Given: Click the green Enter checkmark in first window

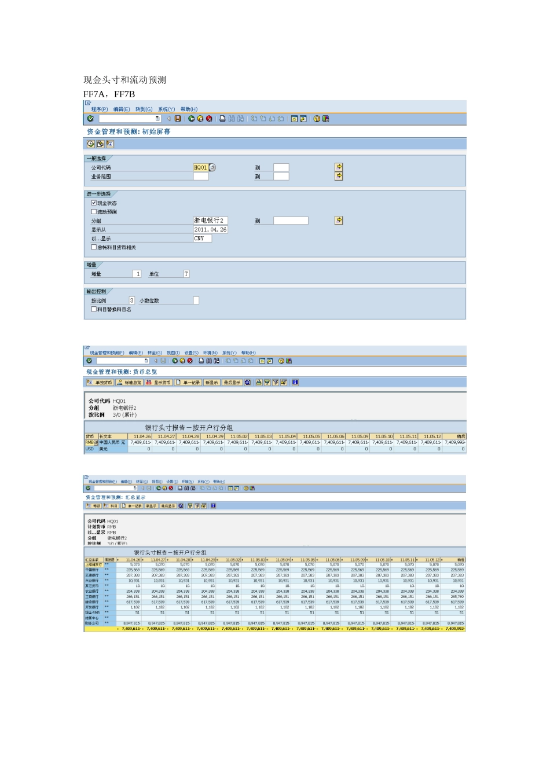Looking at the screenshot, I should tap(90, 119).
